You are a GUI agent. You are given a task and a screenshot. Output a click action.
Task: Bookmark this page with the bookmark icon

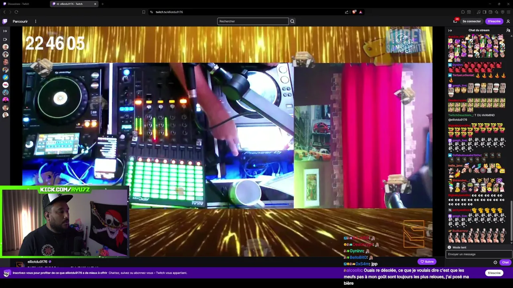pos(144,12)
